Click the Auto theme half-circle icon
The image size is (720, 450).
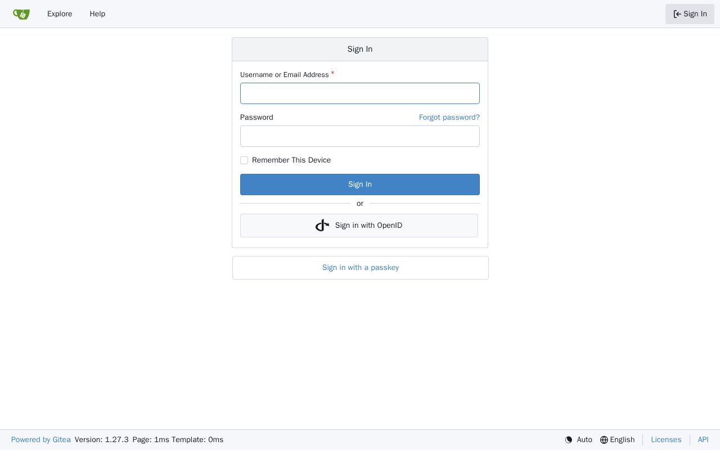point(569,440)
